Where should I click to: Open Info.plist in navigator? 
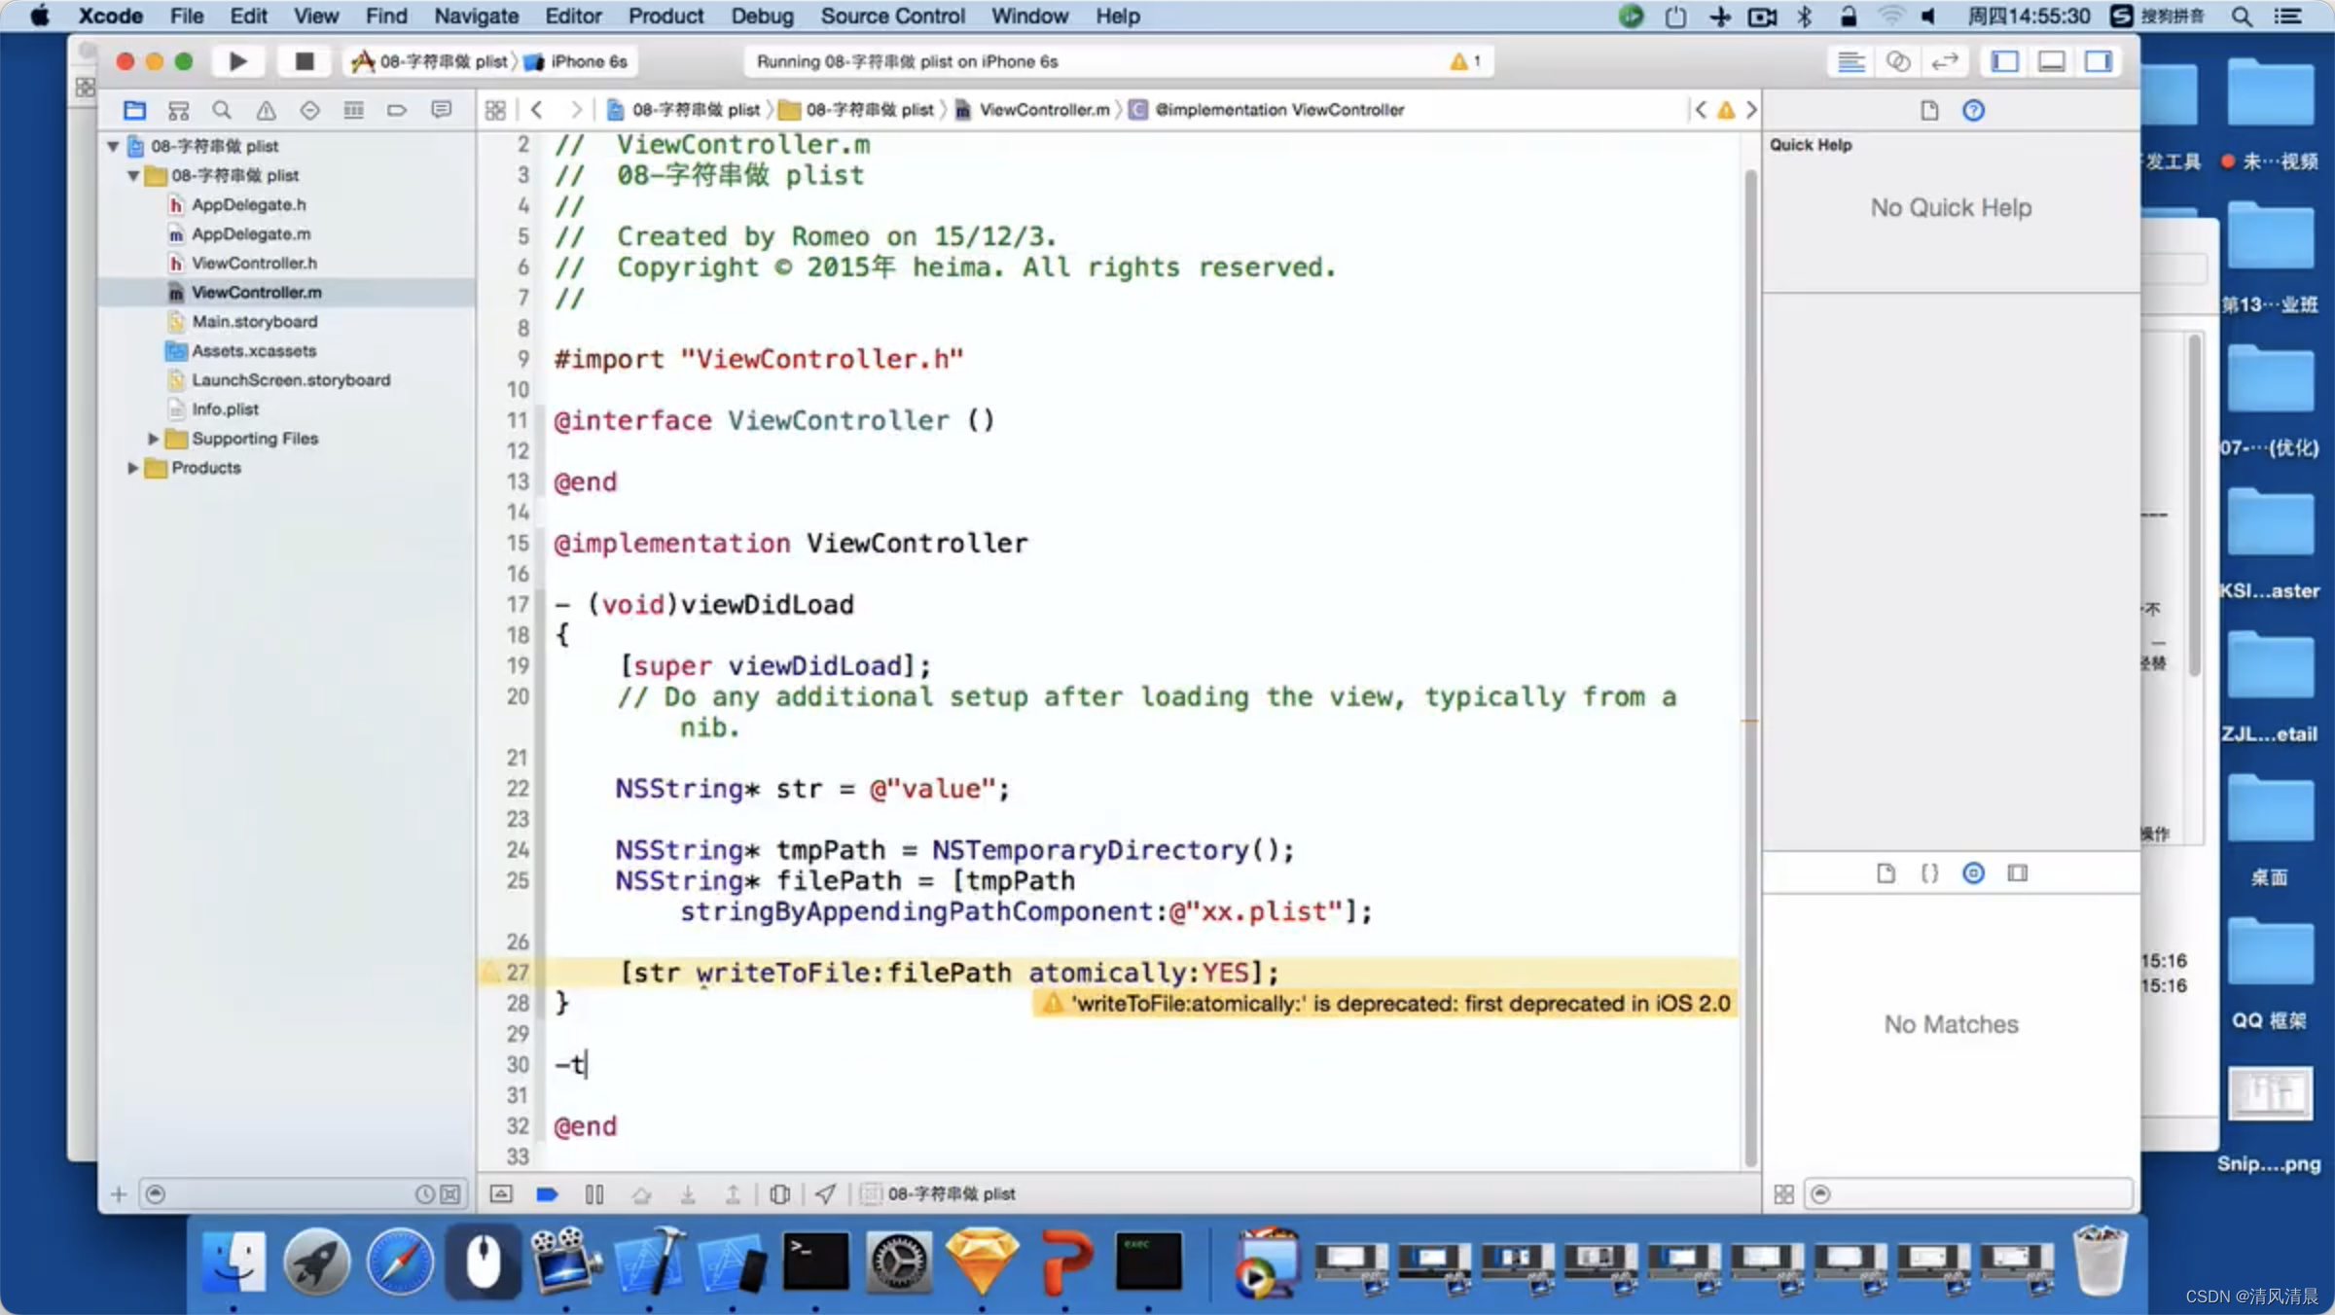click(x=225, y=409)
